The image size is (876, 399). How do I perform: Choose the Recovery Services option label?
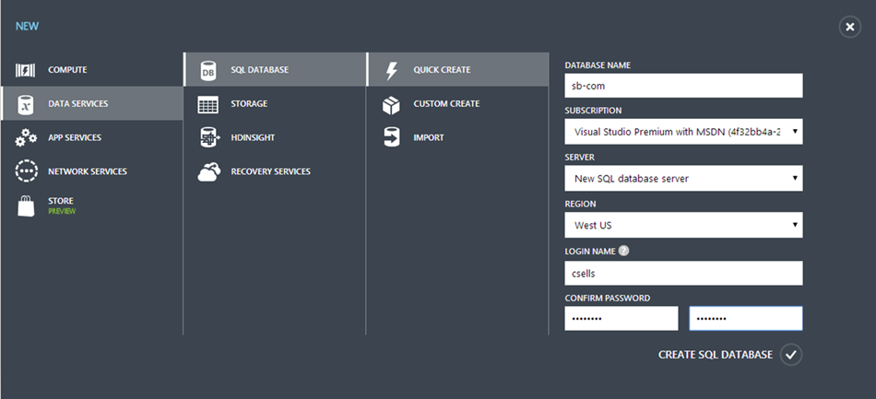[270, 171]
